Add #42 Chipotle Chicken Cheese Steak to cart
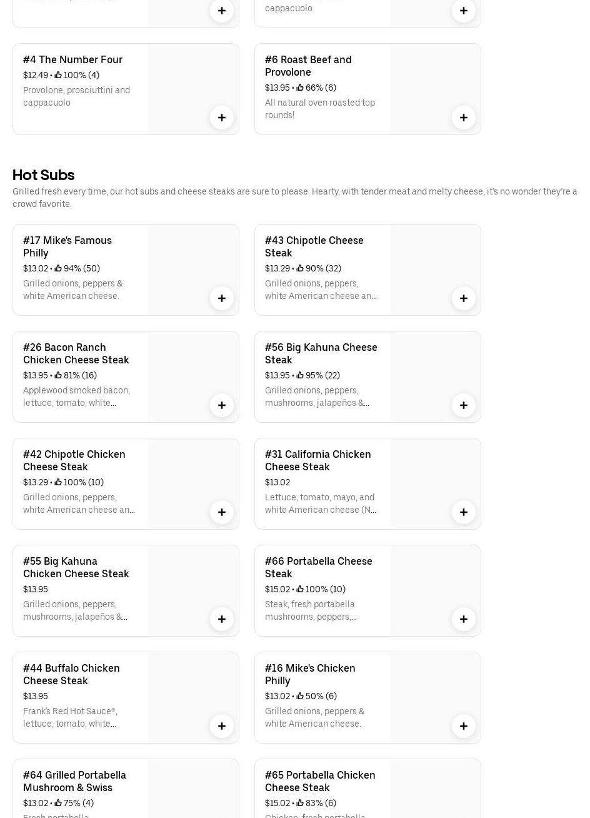The image size is (590, 818). tap(222, 512)
